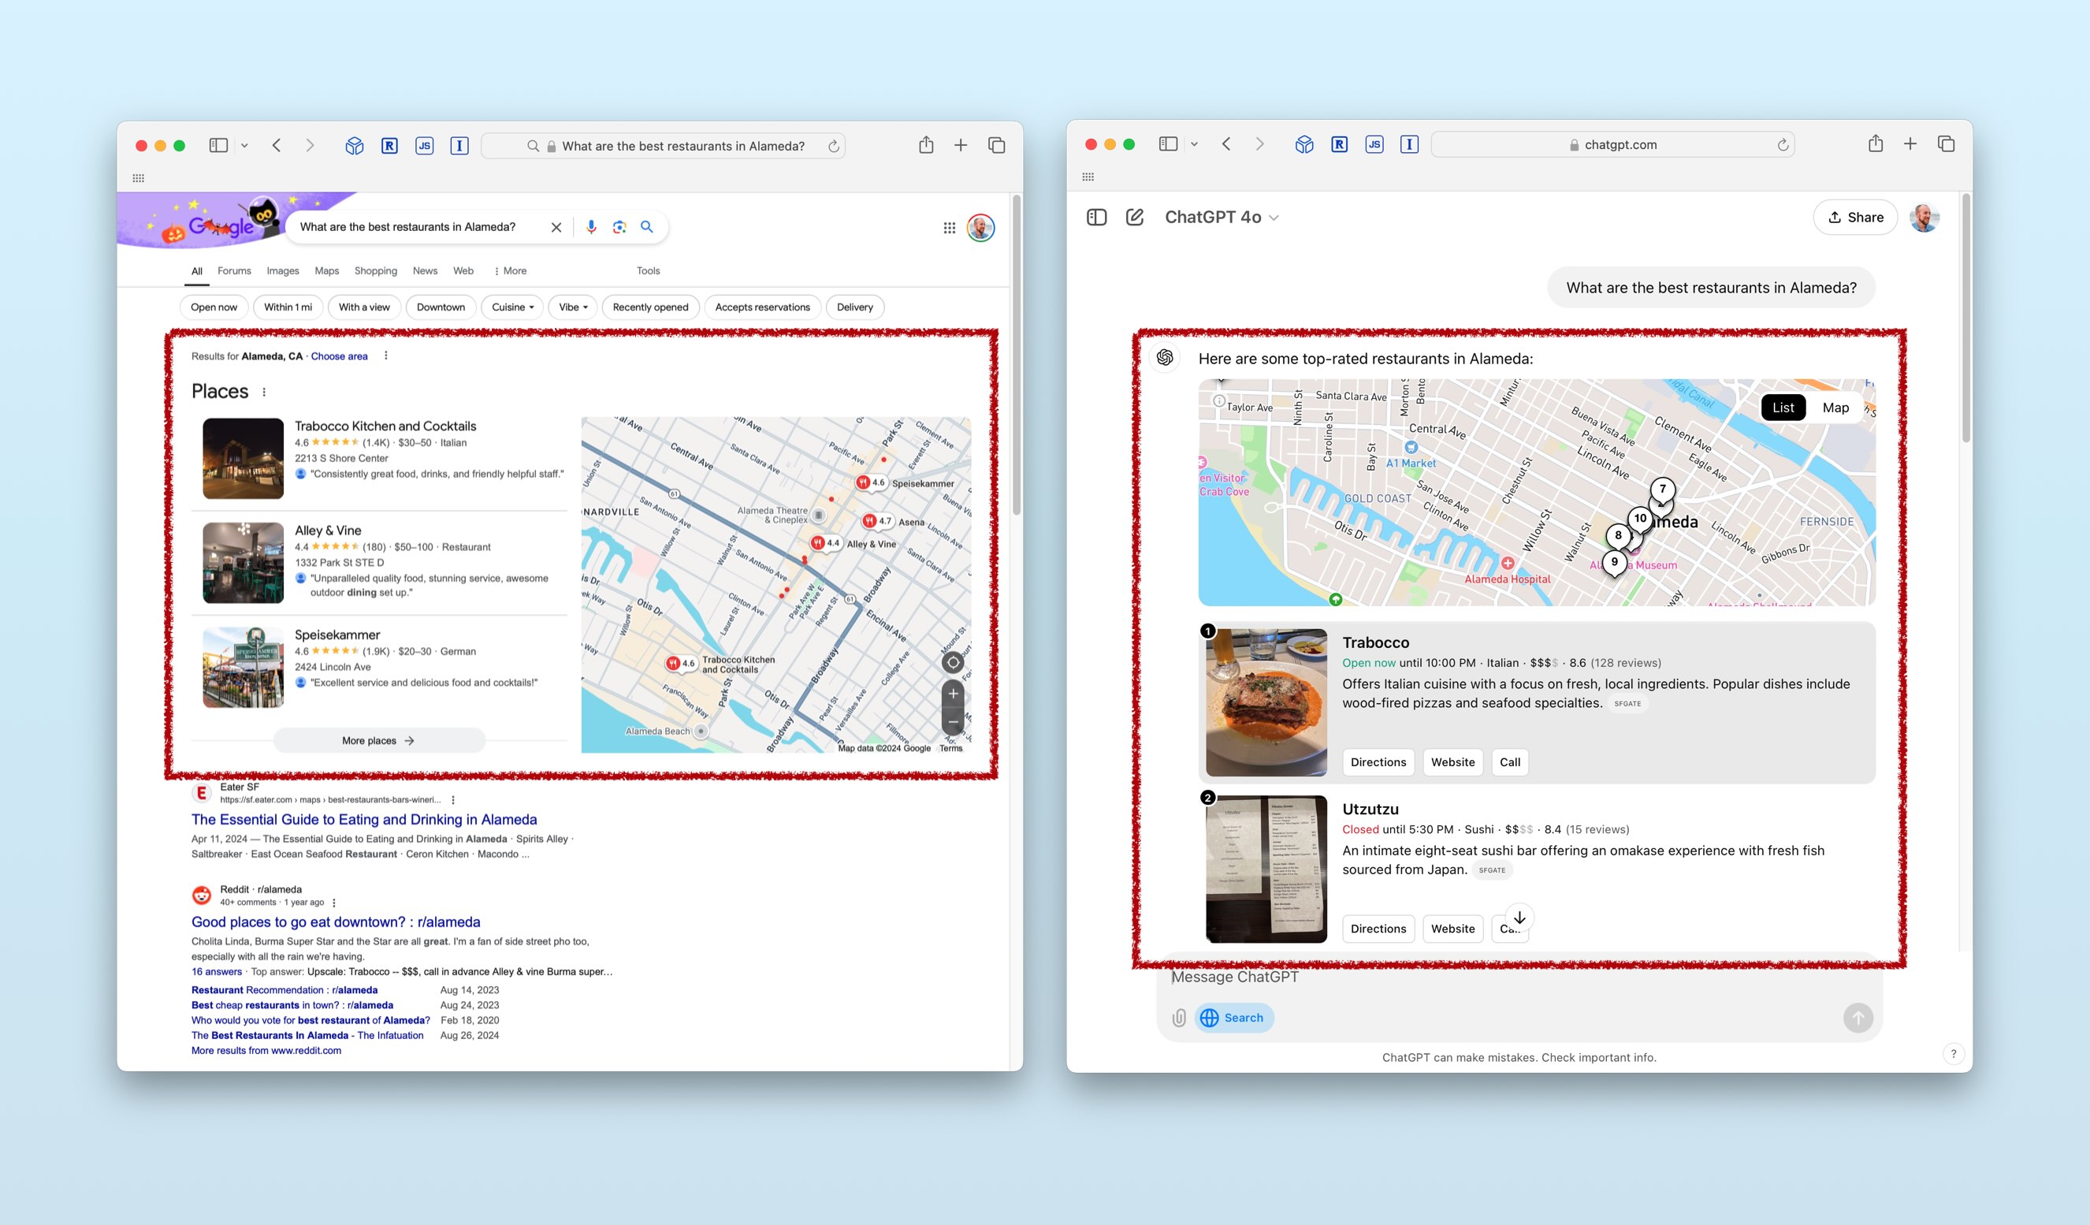
Task: Click the new chat compose icon in ChatGPT
Action: click(1134, 218)
